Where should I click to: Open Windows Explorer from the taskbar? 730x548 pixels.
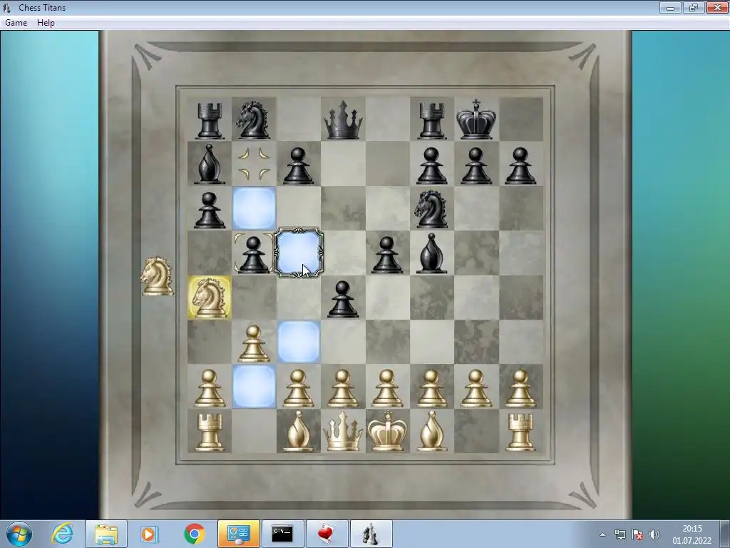[106, 534]
